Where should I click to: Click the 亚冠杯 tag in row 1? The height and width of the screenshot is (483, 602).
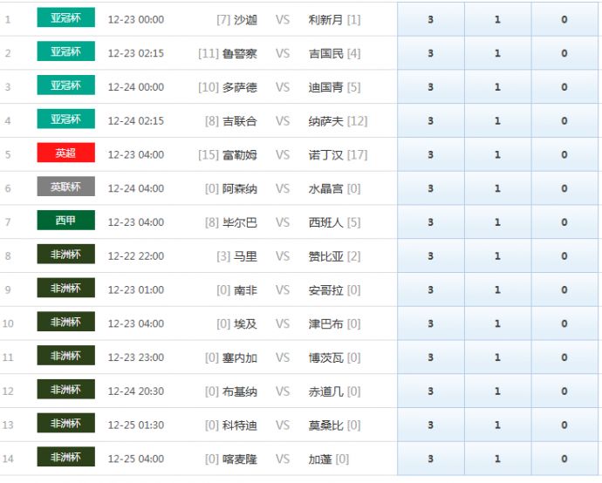click(x=65, y=18)
